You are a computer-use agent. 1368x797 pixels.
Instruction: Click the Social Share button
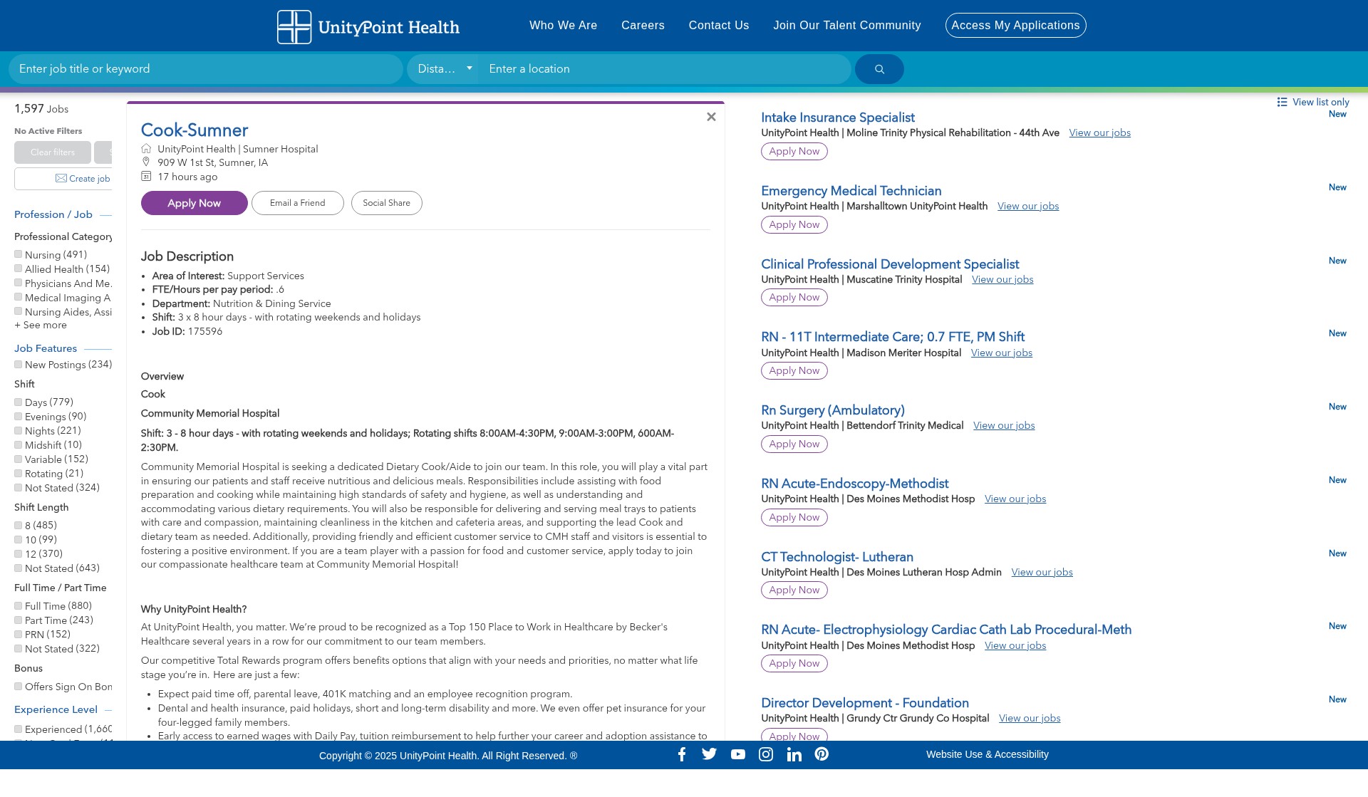point(387,203)
